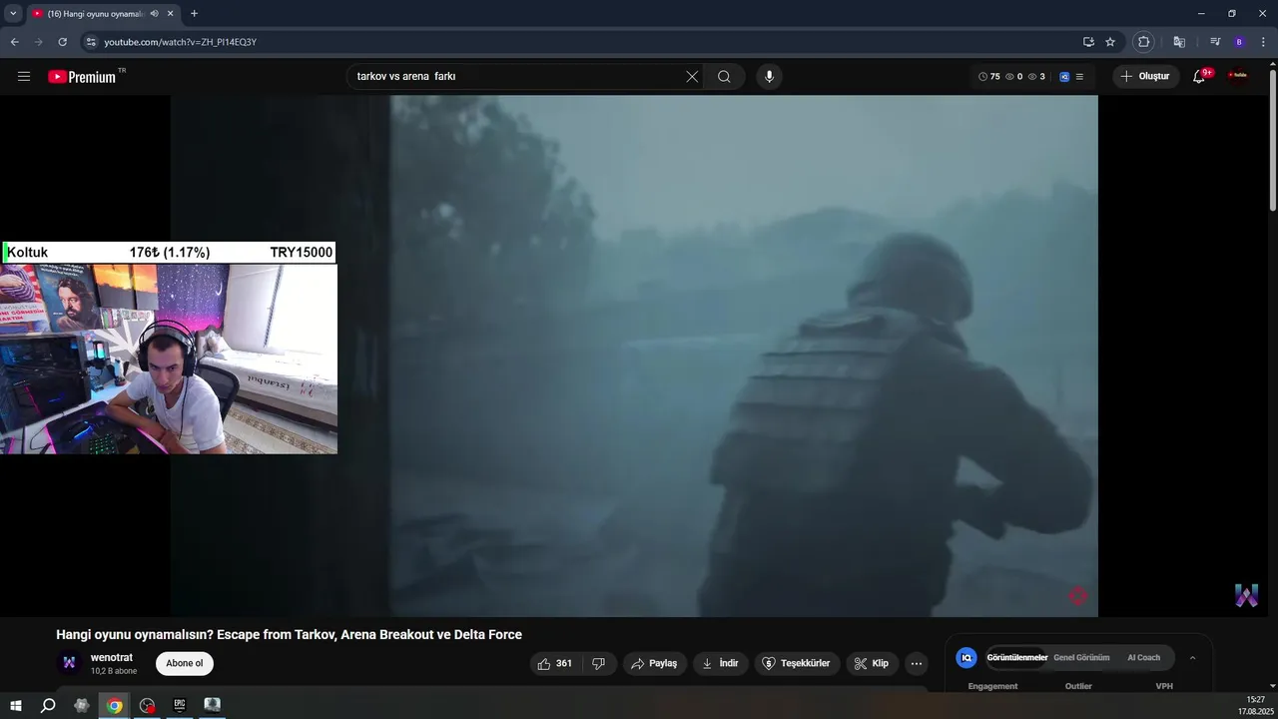Collapse the vidIQ panel with chevron
The height and width of the screenshot is (719, 1278).
(1192, 658)
